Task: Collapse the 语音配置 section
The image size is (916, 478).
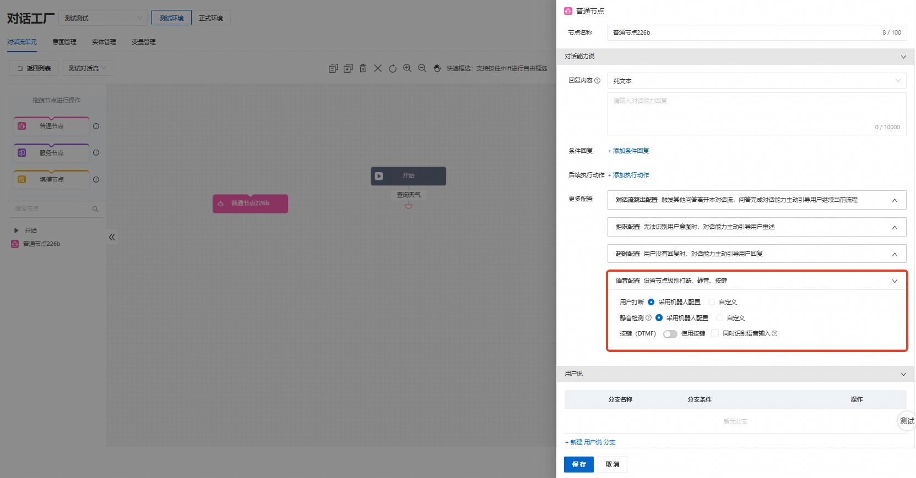Action: (x=757, y=281)
